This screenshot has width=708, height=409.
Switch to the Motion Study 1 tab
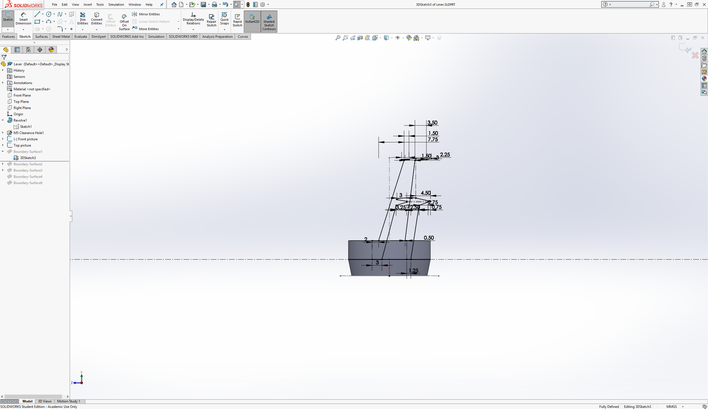tap(69, 401)
